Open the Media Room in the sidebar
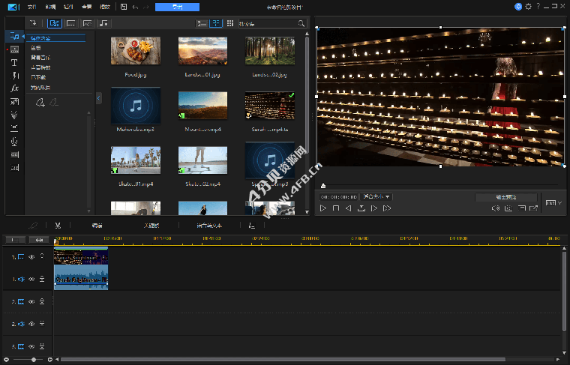The image size is (570, 365). 14,35
